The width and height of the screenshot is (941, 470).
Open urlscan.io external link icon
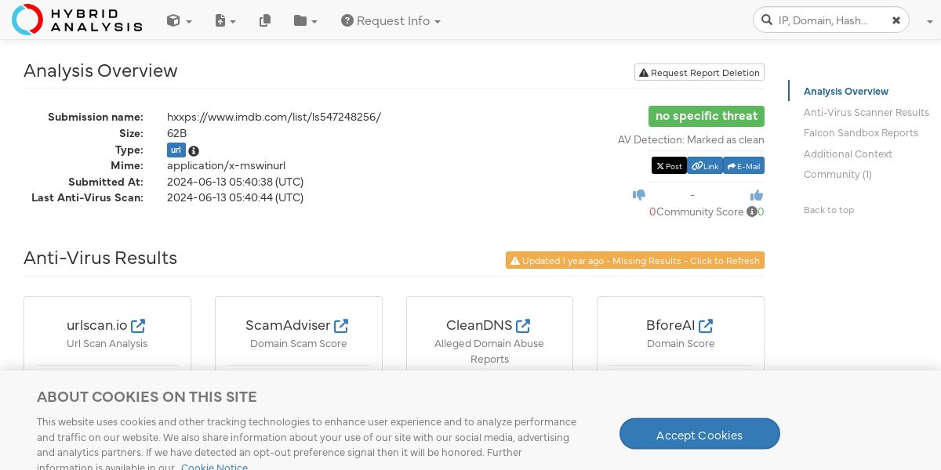(138, 325)
